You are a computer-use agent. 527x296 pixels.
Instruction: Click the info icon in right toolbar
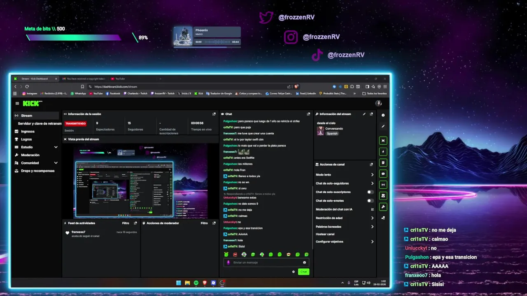pyautogui.click(x=383, y=115)
